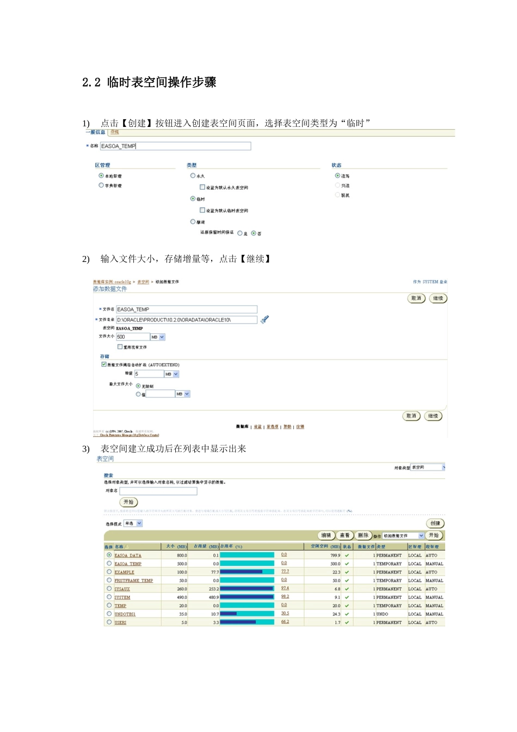This screenshot has height=732, width=517.
Task: Click the 对象名 search input field
Action: pos(158,491)
